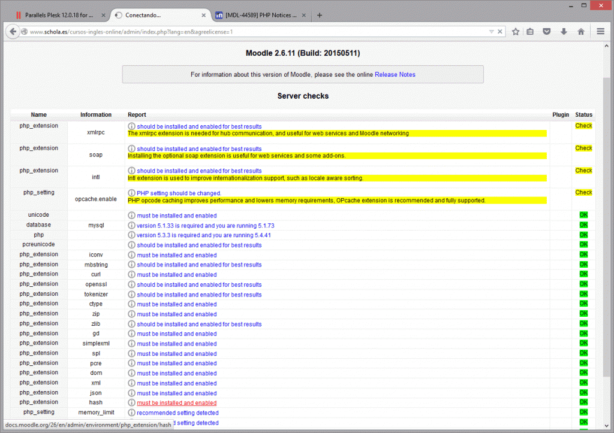Click the info icon in the gd row
This screenshot has height=433, width=614.
[131, 334]
